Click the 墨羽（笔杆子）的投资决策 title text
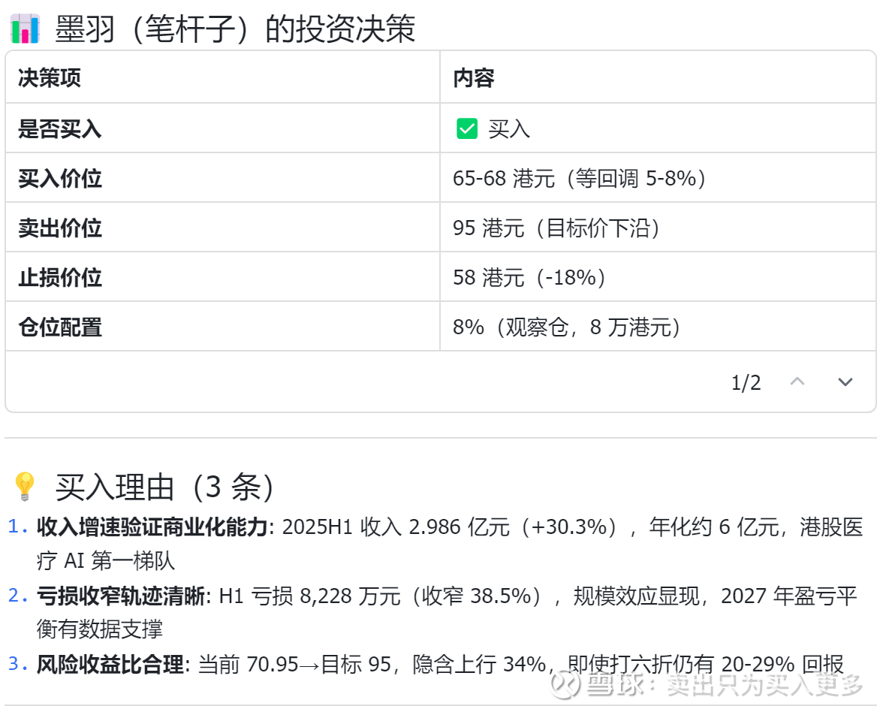This screenshot has height=712, width=889. point(235,30)
